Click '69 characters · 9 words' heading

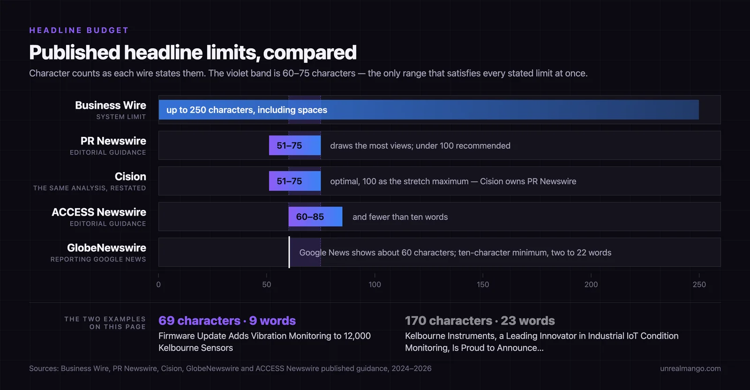pos(227,321)
